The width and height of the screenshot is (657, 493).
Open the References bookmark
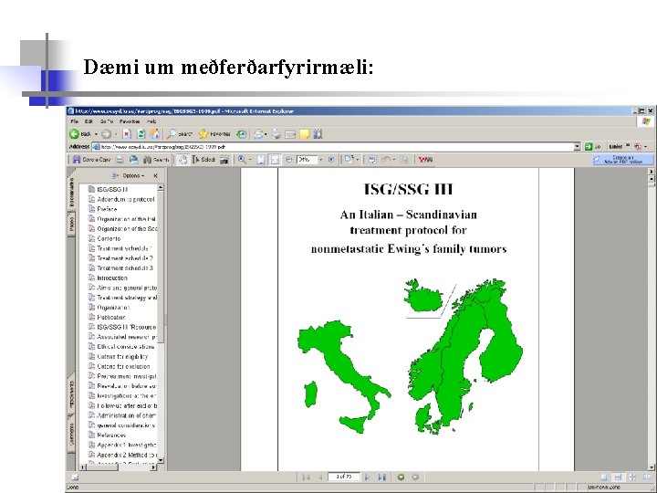[x=111, y=435]
